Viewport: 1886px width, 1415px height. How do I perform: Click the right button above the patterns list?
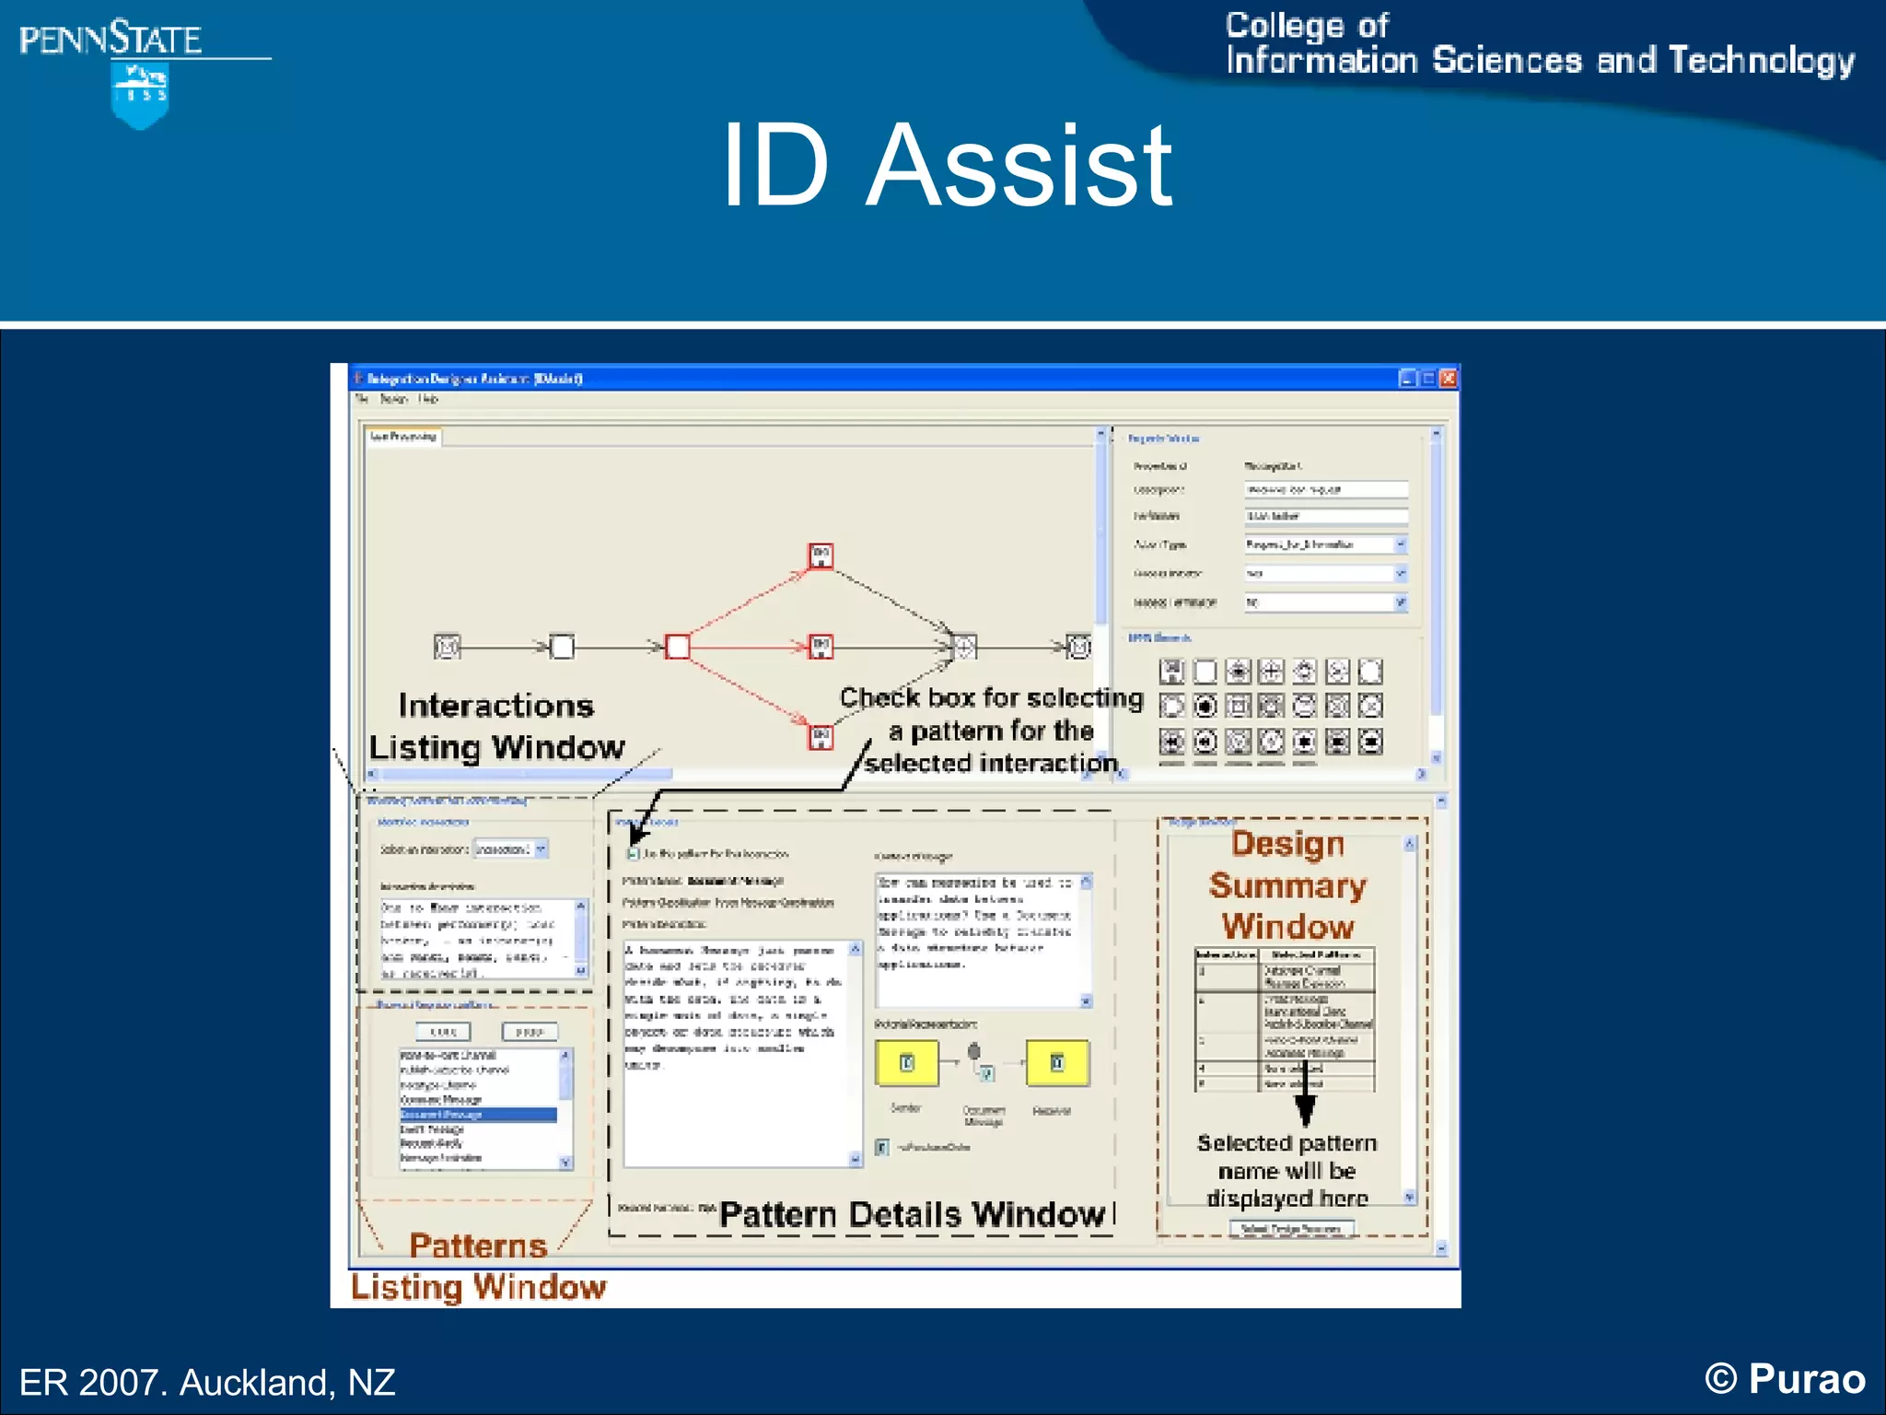point(530,1032)
